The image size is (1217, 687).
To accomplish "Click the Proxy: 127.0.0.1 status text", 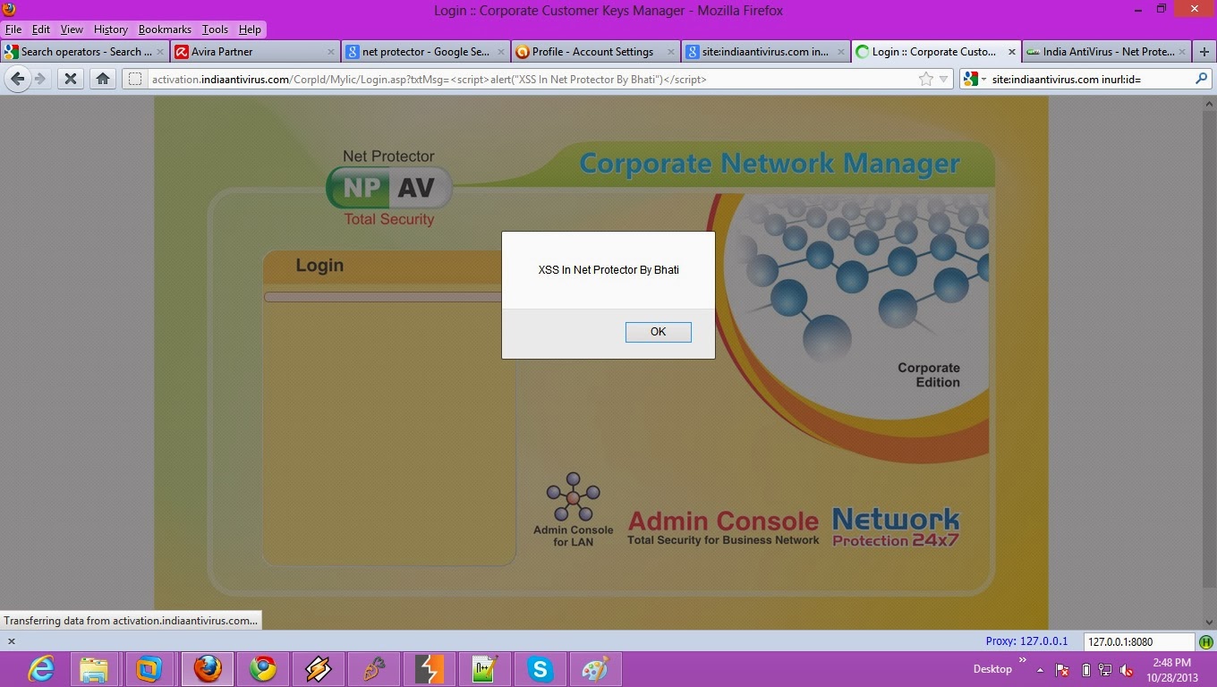I will pos(1026,641).
